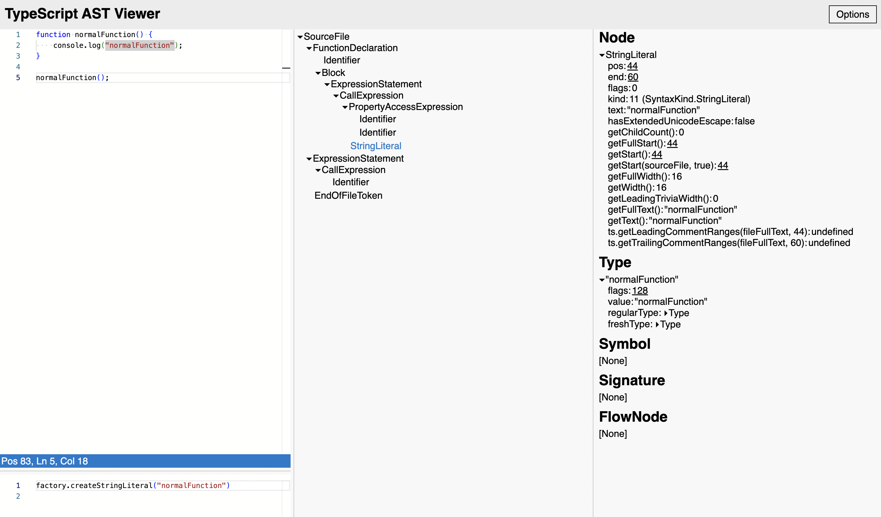Click the TypeScript AST Viewer title
881x517 pixels.
(x=83, y=14)
